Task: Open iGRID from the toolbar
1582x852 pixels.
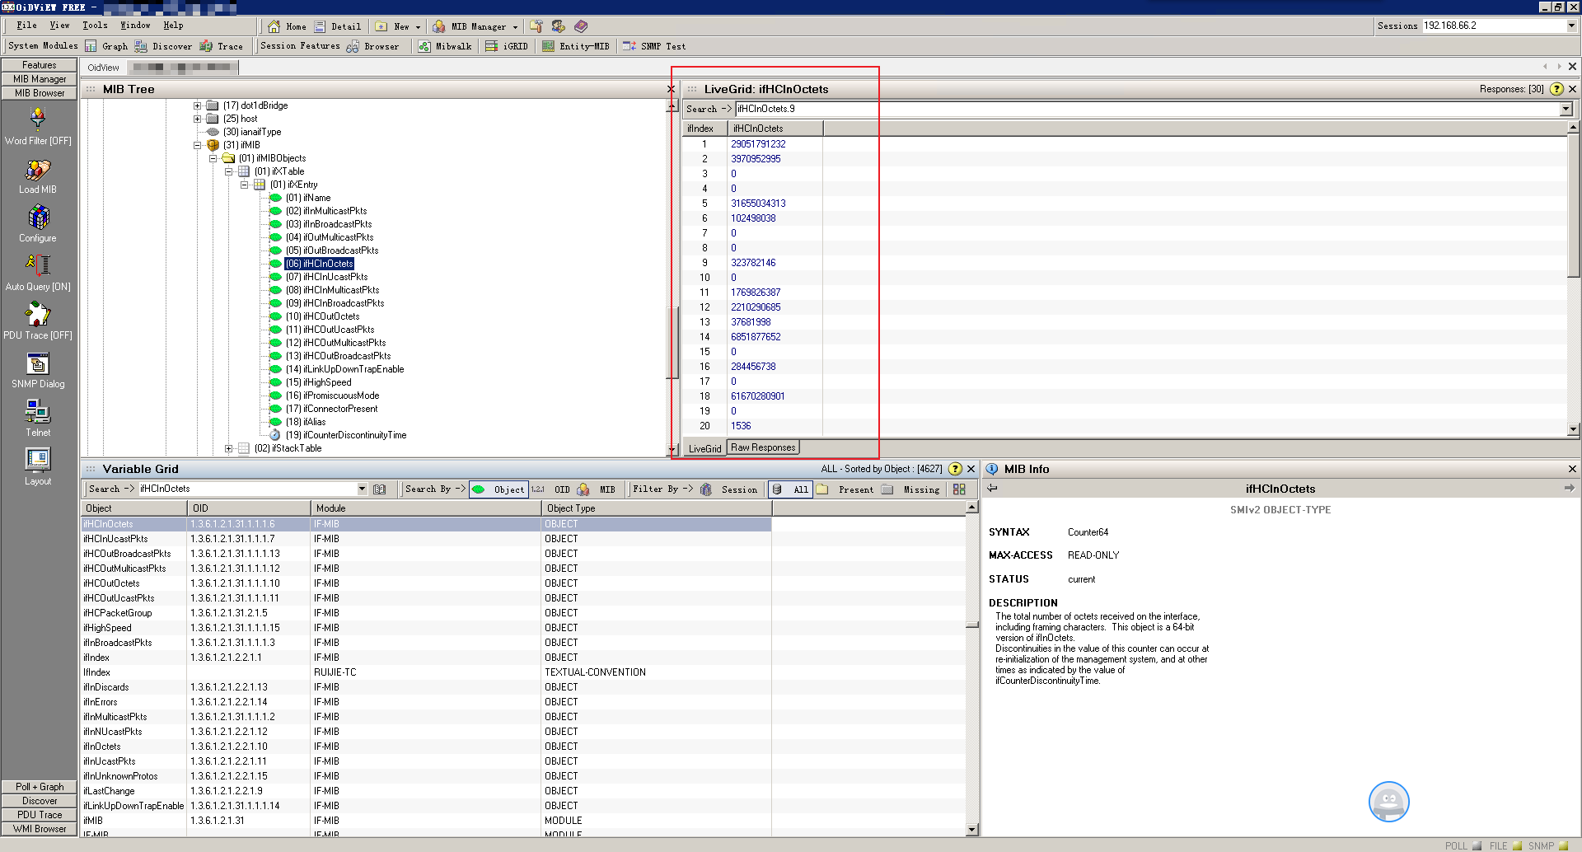Action: 507,46
